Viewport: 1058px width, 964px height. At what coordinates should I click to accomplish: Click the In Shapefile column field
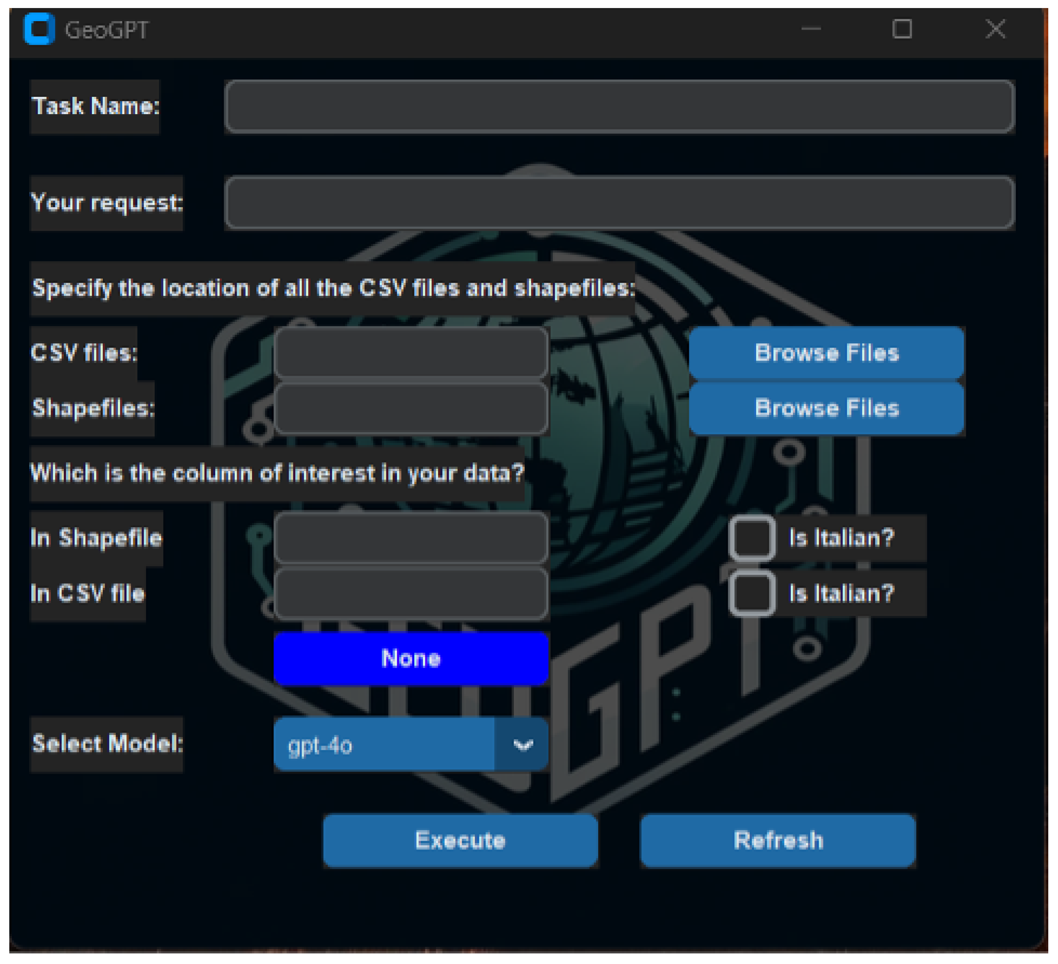(411, 537)
